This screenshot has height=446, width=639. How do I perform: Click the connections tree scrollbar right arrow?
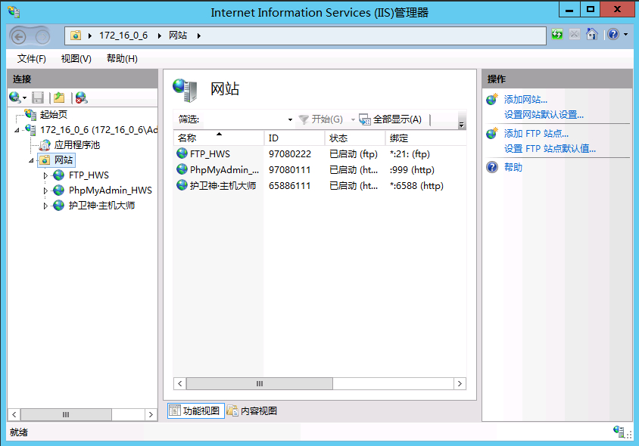pyautogui.click(x=151, y=415)
